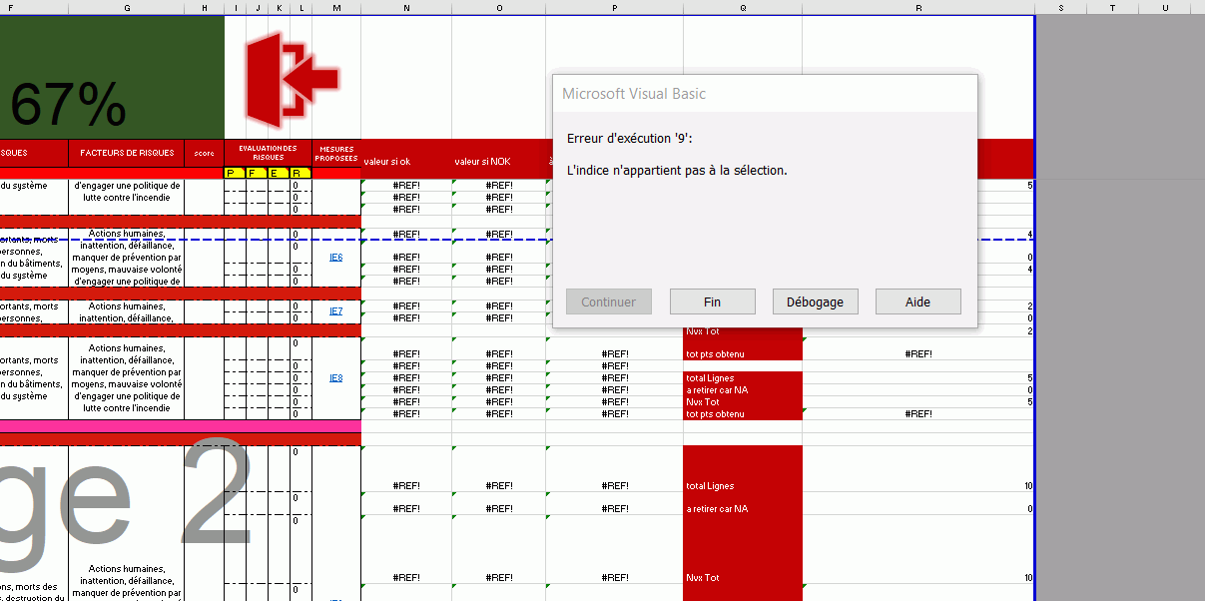Click the "valeur si ok" header cell
Viewport: 1205px width, 601px height.
[387, 162]
